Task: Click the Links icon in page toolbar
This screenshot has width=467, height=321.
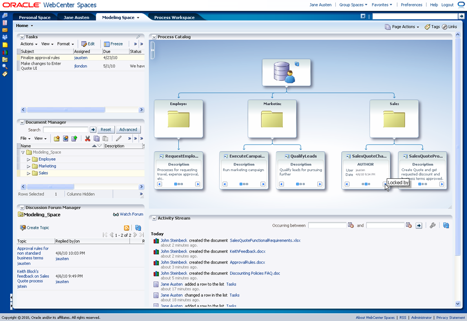Action: 444,27
